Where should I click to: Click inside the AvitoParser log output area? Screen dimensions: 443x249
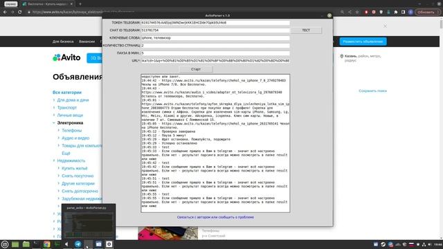point(215,143)
